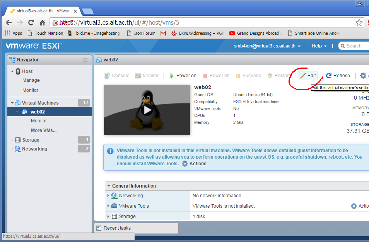Click the Suspend toolbar button
This screenshot has height=242, width=369.
click(248, 76)
